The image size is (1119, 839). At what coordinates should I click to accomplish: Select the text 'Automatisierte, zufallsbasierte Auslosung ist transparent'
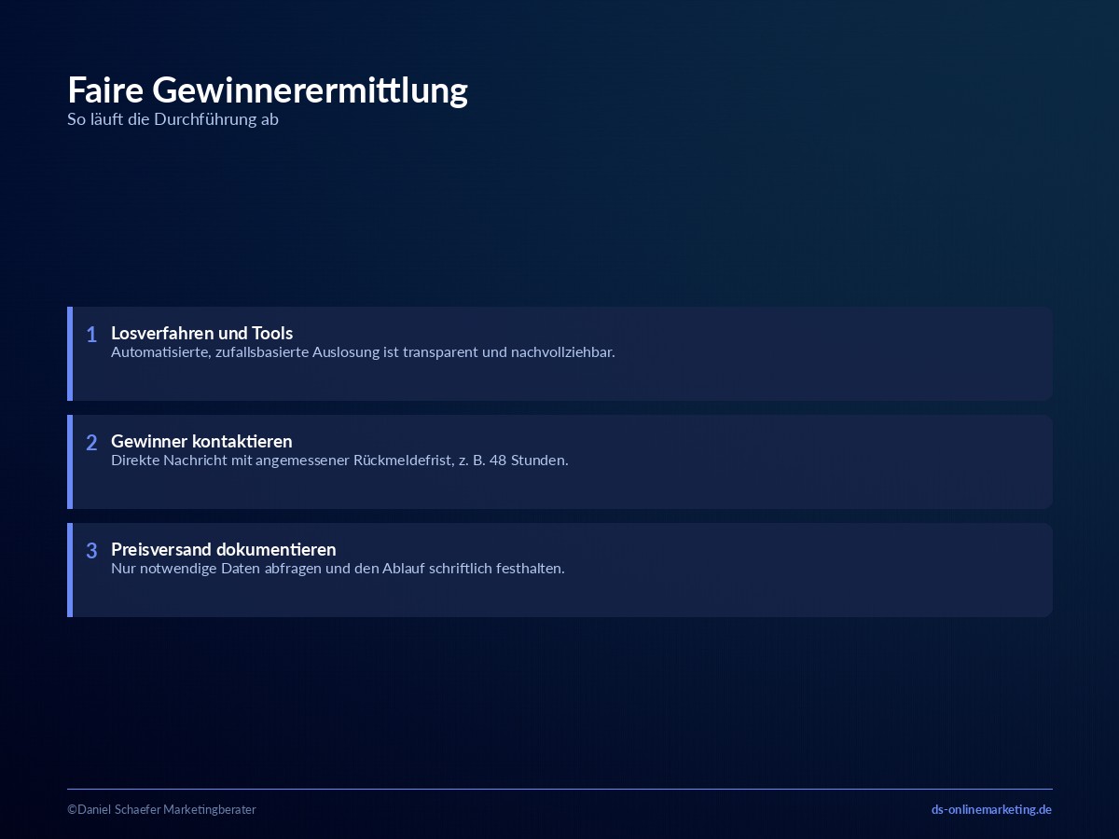294,352
